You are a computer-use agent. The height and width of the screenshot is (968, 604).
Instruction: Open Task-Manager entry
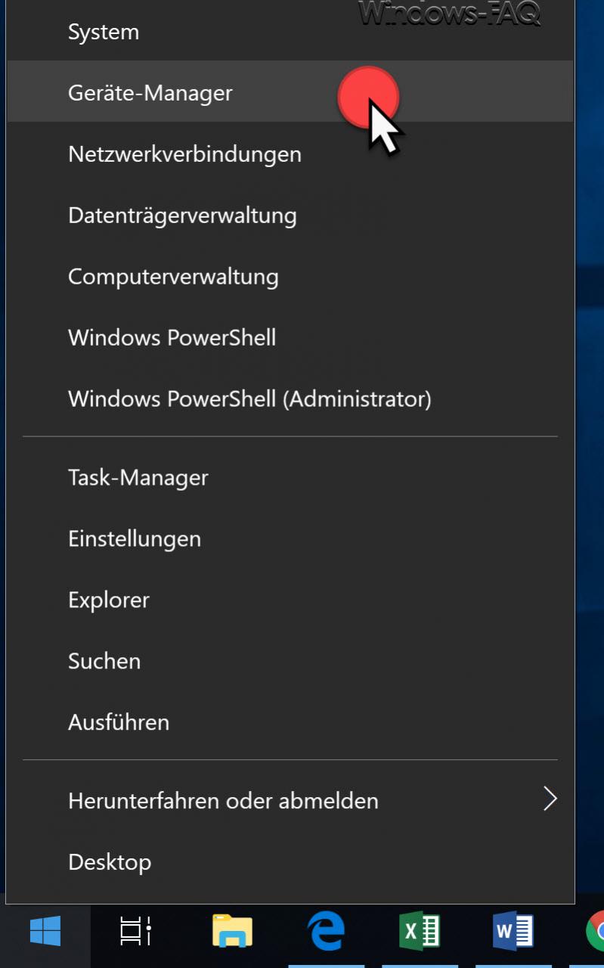coord(290,477)
